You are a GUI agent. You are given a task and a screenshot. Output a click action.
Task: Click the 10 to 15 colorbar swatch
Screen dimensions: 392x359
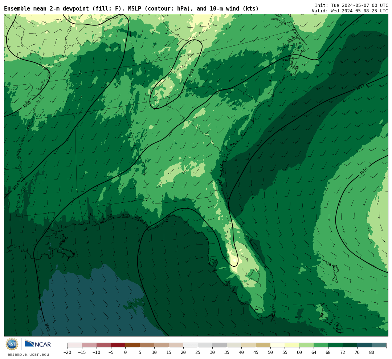coord(162,345)
